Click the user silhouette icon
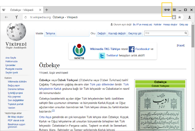195x131 pixels. tap(112, 24)
